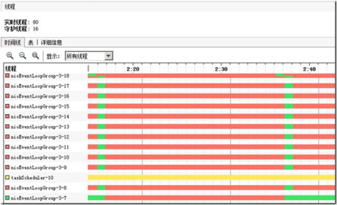The height and width of the screenshot is (205, 337).
Task: Select thread name nioEventLoopGroup-3-8
Action: [39, 188]
